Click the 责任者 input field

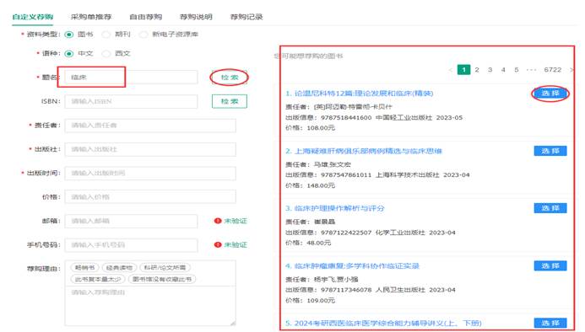pos(150,126)
